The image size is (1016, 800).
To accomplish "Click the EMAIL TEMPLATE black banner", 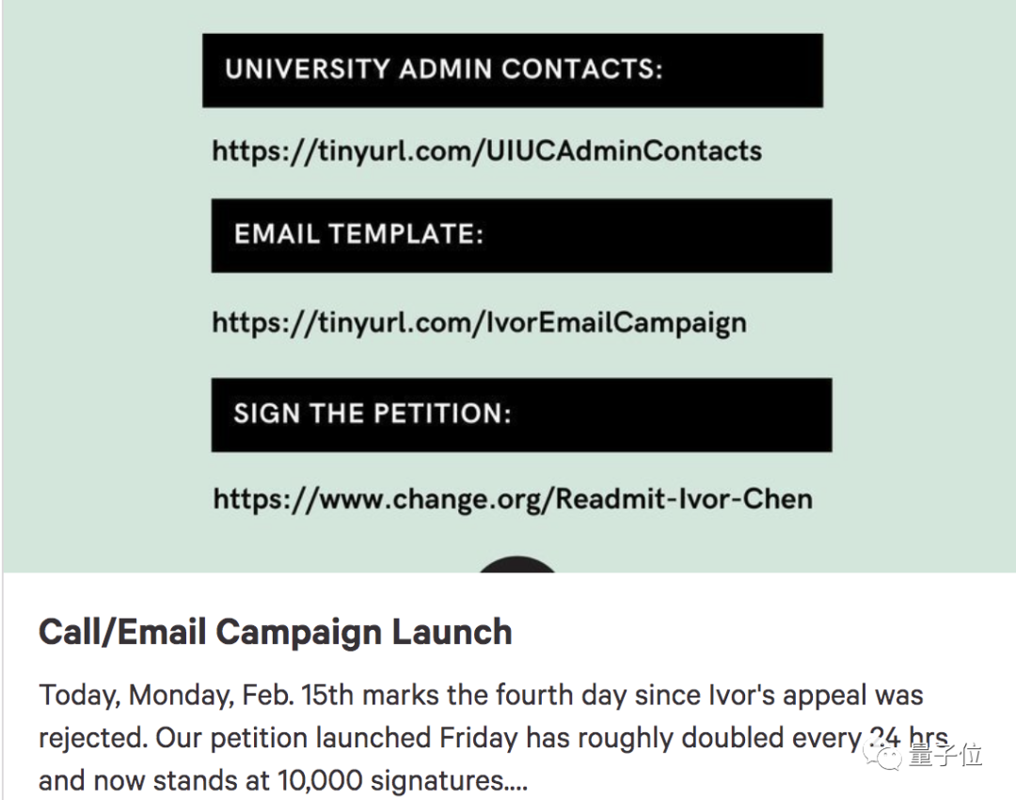I will point(520,235).
